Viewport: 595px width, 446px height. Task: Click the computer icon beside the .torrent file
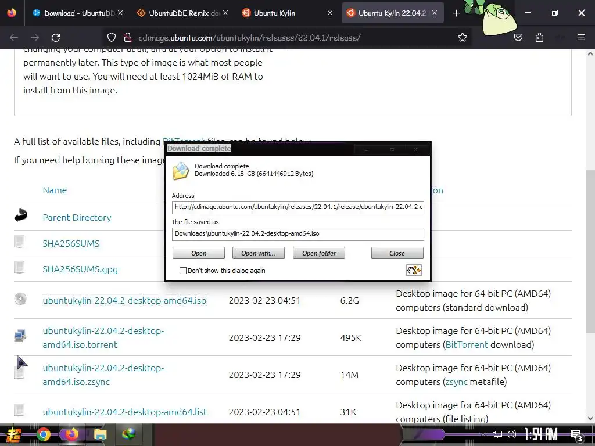coord(20,335)
